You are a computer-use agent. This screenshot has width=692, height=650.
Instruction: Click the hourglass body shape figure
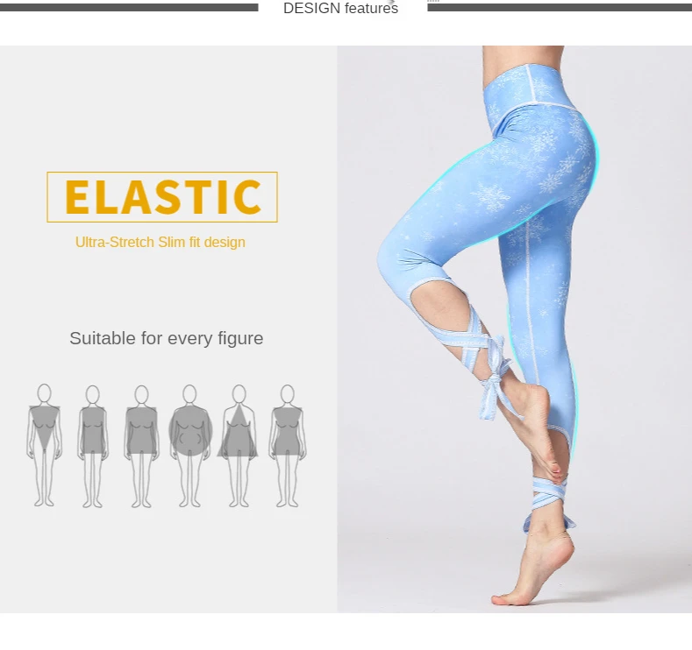click(288, 446)
